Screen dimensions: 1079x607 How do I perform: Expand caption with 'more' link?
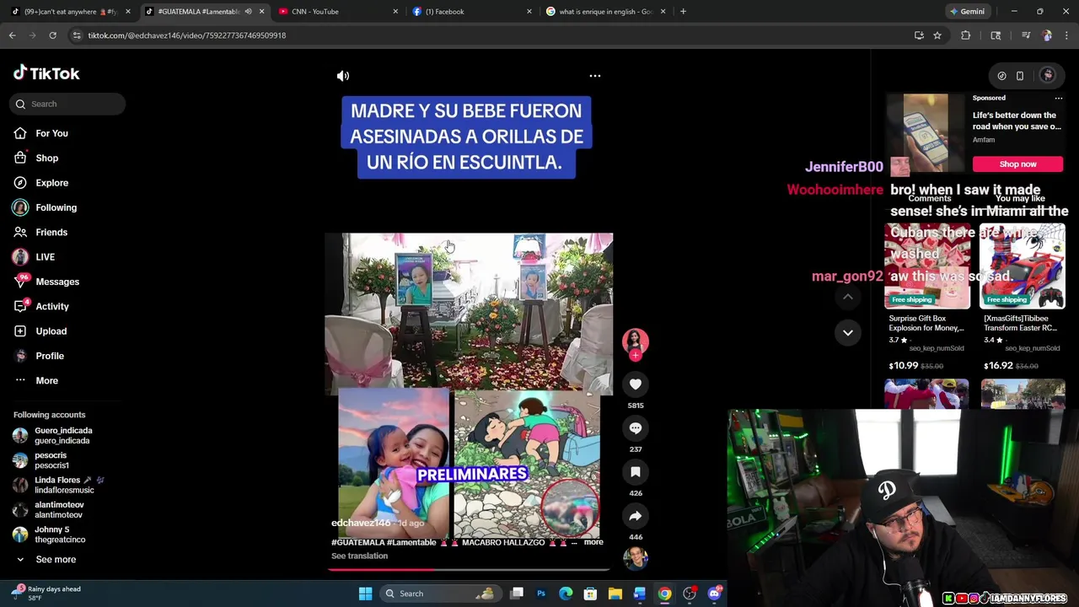(x=593, y=542)
